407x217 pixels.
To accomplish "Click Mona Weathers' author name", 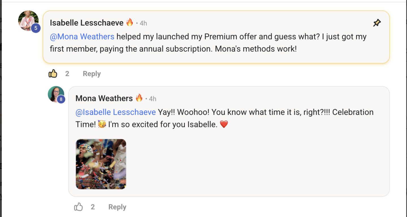I will click(x=104, y=98).
